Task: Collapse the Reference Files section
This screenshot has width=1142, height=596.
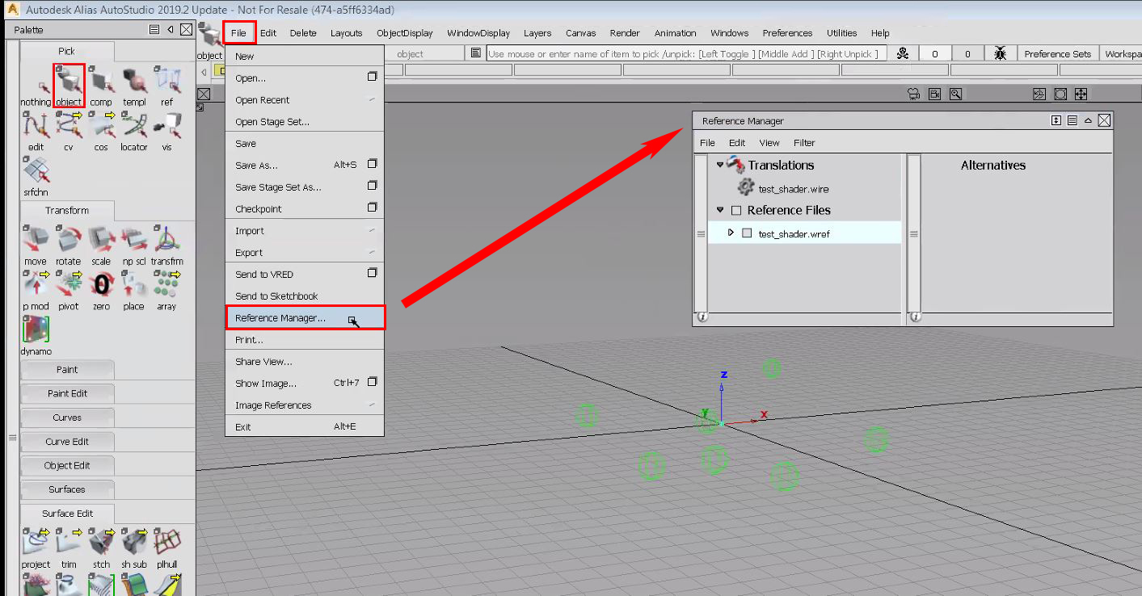Action: [719, 210]
